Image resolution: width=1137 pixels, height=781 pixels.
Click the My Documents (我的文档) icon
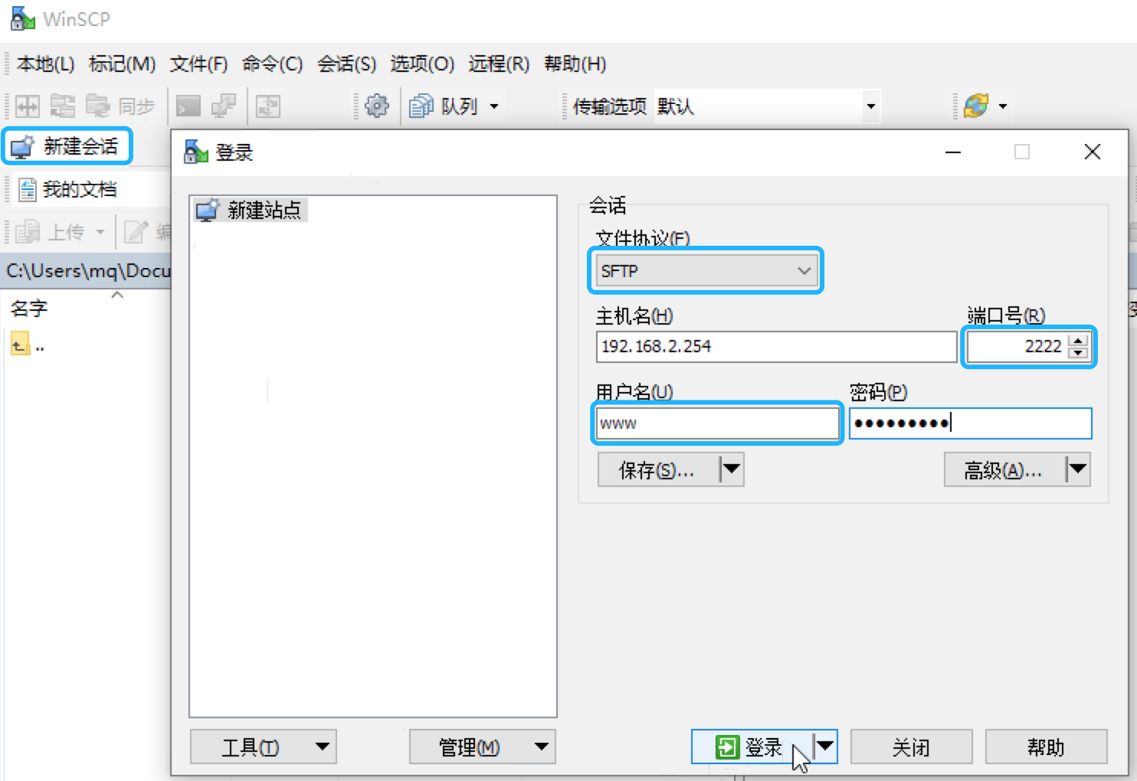coord(28,189)
